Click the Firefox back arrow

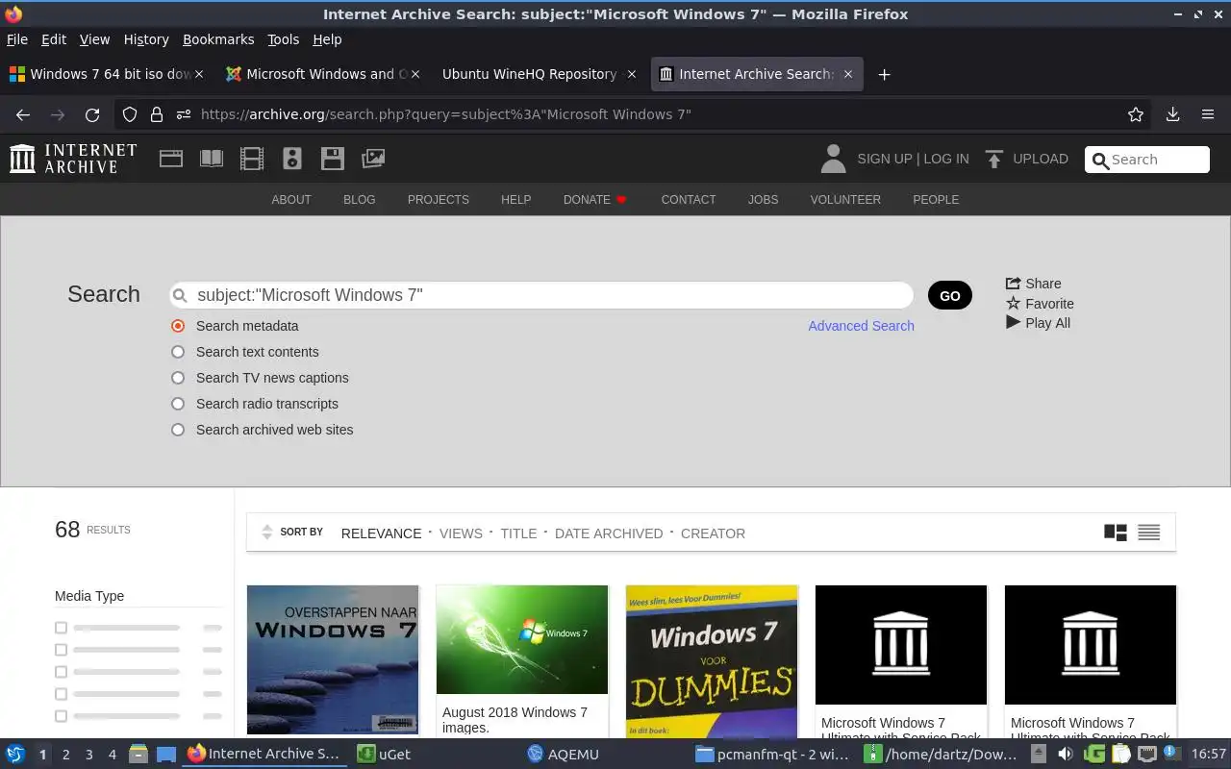[23, 114]
